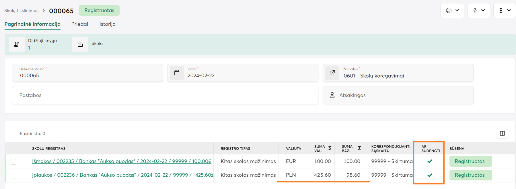Screen dimensions: 516x189
Task: Switch to the Priedai tab
Action: [x=80, y=24]
